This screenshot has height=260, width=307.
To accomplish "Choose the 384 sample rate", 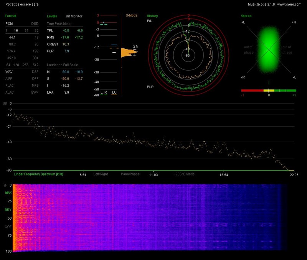I will pos(36,58).
